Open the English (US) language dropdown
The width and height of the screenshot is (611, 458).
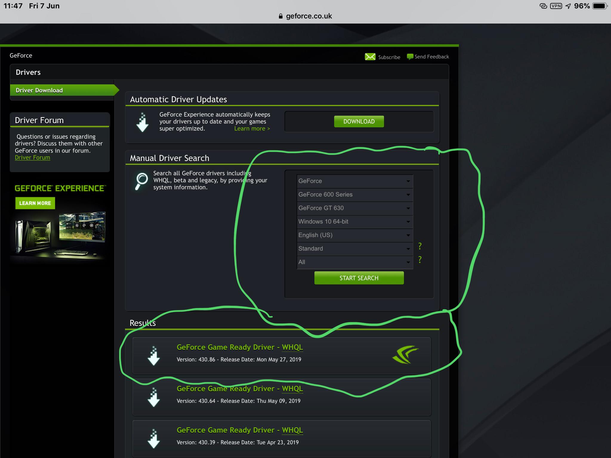[x=355, y=235]
